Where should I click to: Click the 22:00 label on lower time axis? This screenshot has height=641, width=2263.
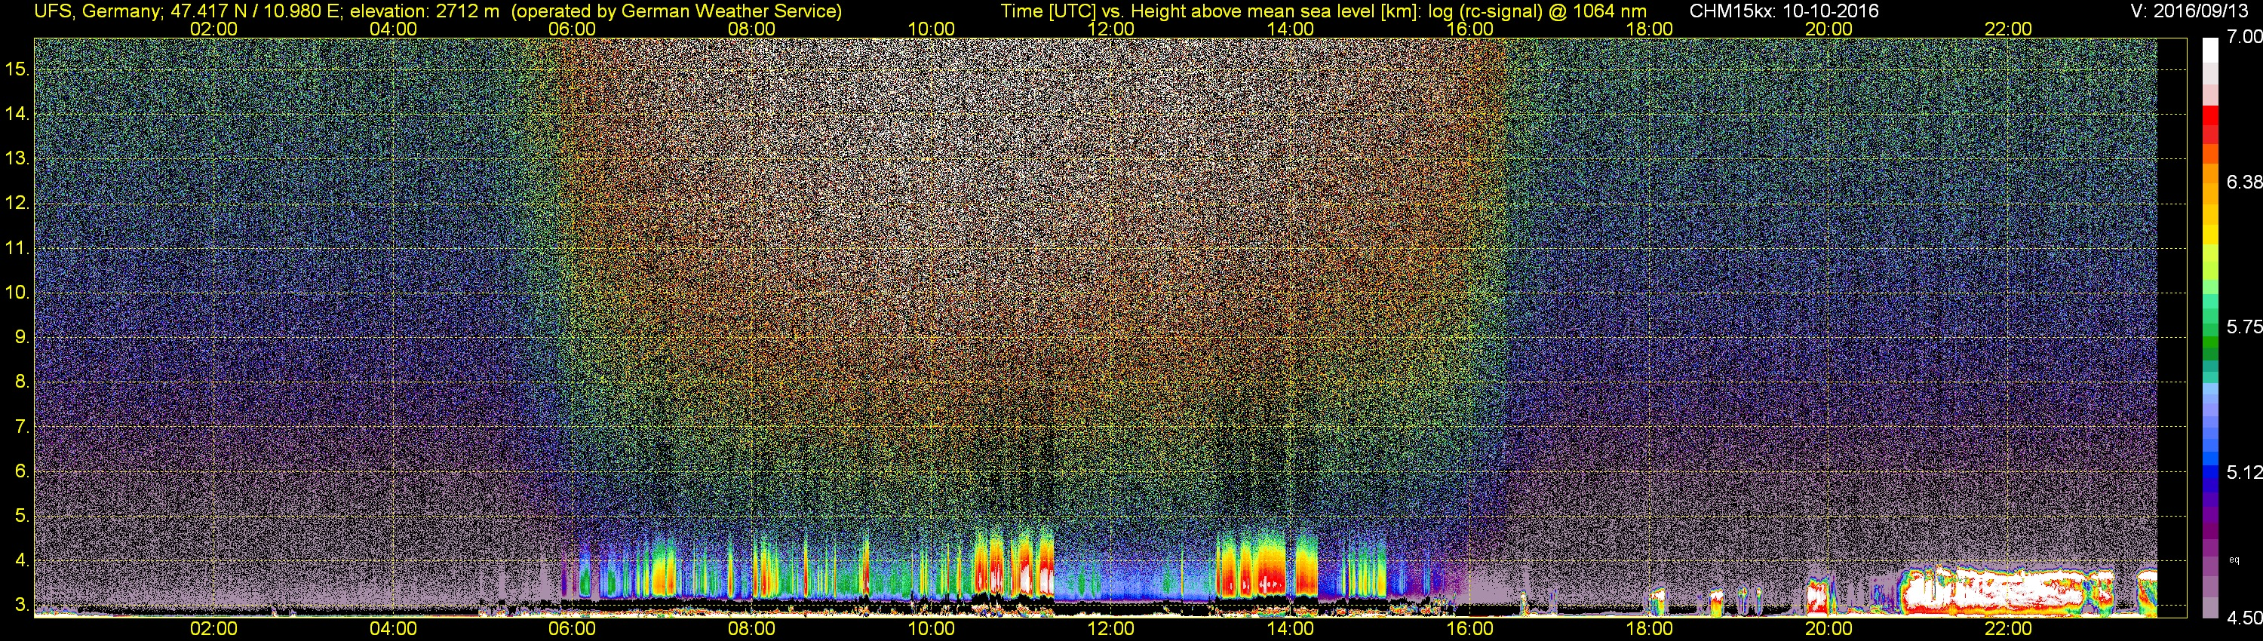(x=2008, y=629)
